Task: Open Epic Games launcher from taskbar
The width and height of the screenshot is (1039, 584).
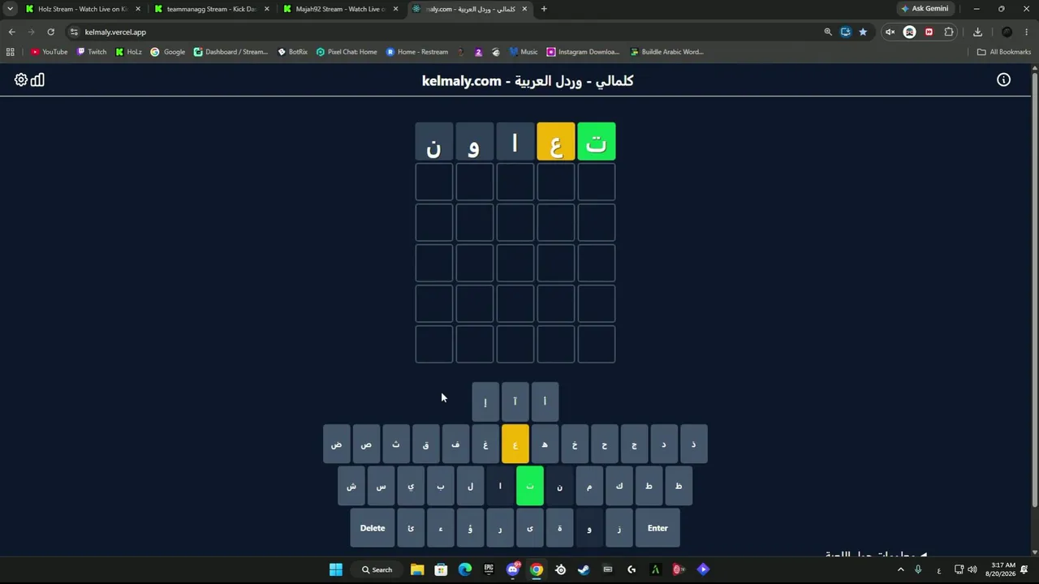Action: [x=489, y=569]
